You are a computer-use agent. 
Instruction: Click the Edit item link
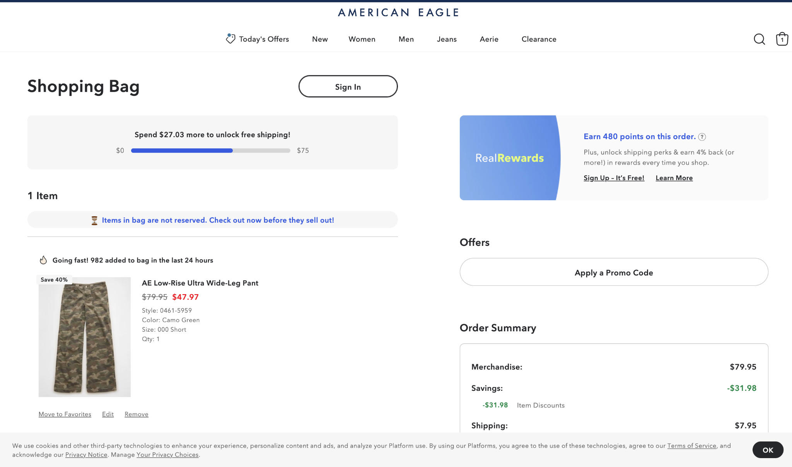coord(108,414)
